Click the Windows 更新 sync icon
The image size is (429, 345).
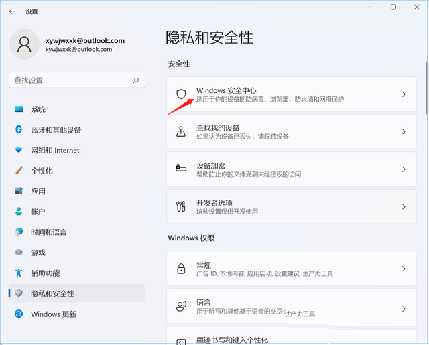click(x=19, y=314)
